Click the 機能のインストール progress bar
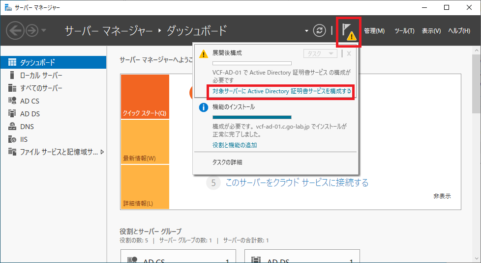 [252, 117]
